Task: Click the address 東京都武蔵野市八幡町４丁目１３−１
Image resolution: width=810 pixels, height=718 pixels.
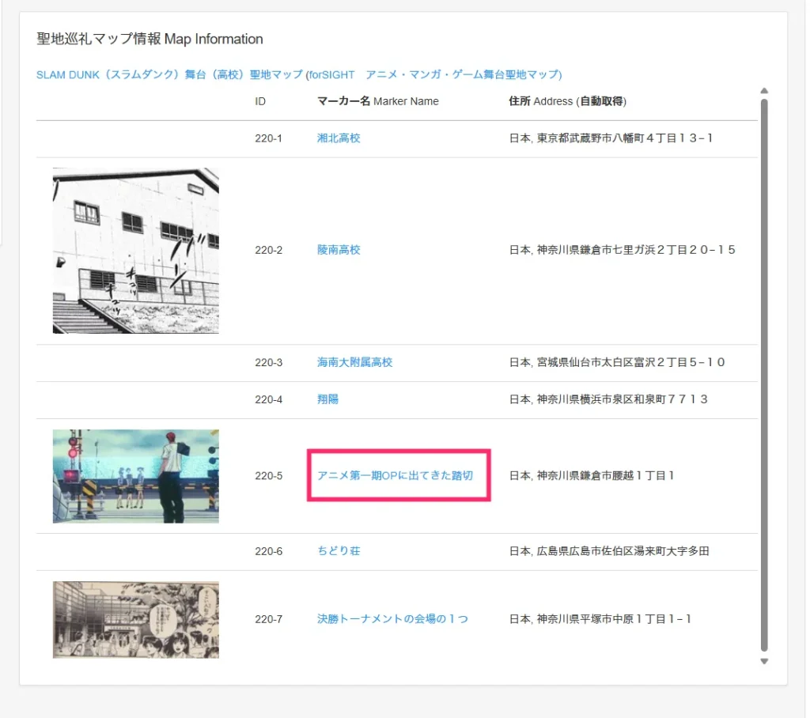Action: 611,138
